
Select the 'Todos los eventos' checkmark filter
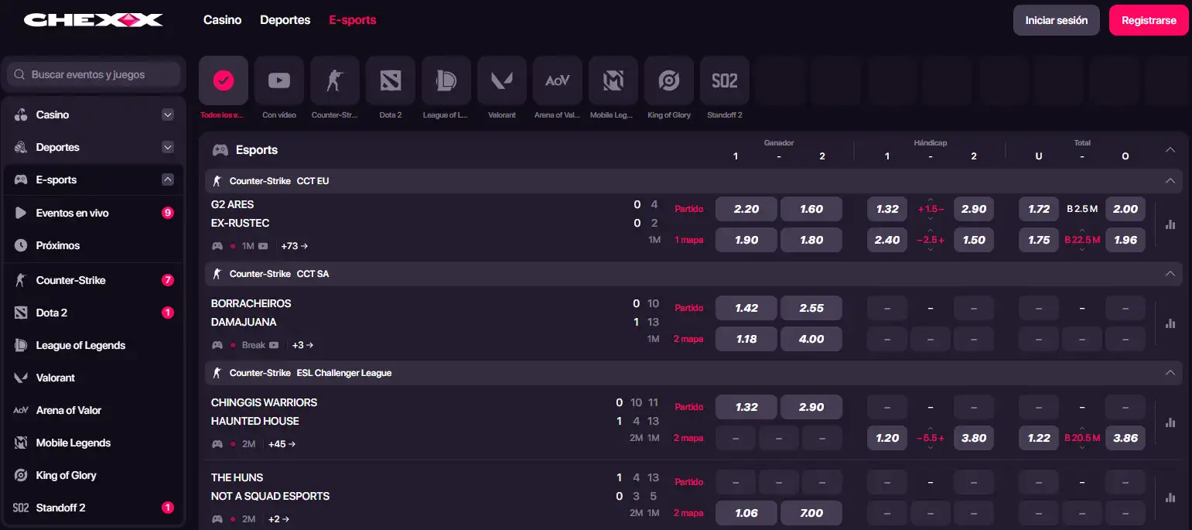click(x=224, y=80)
